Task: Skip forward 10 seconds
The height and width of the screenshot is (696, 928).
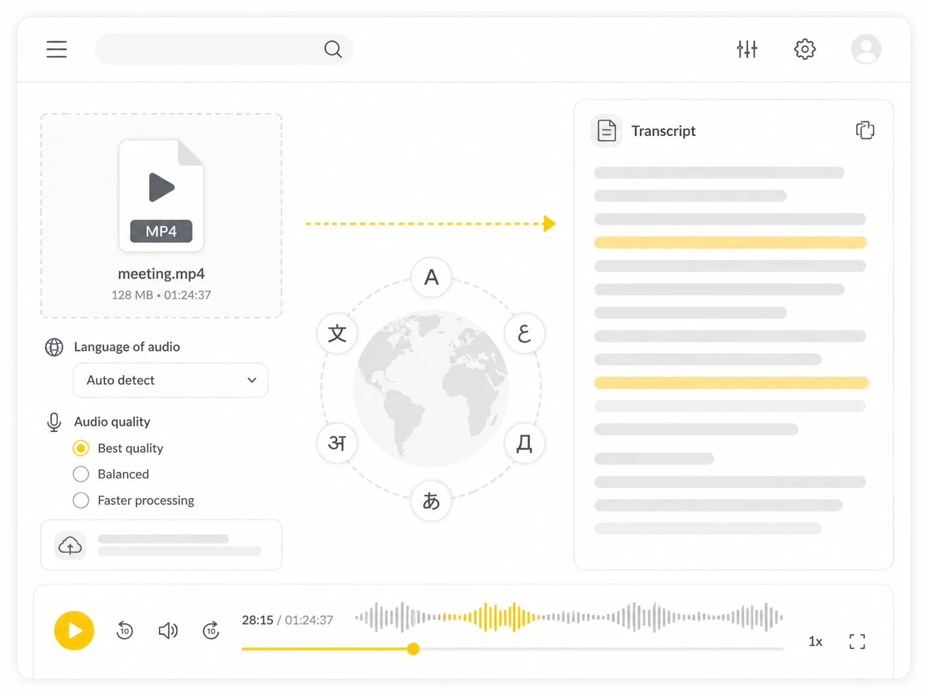Action: (x=211, y=630)
